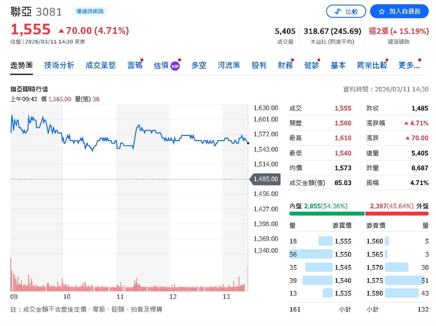Select the 基本 tab
This screenshot has width=436, height=326.
(x=338, y=65)
